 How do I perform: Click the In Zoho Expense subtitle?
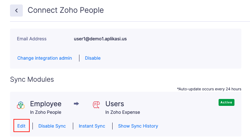(123, 112)
